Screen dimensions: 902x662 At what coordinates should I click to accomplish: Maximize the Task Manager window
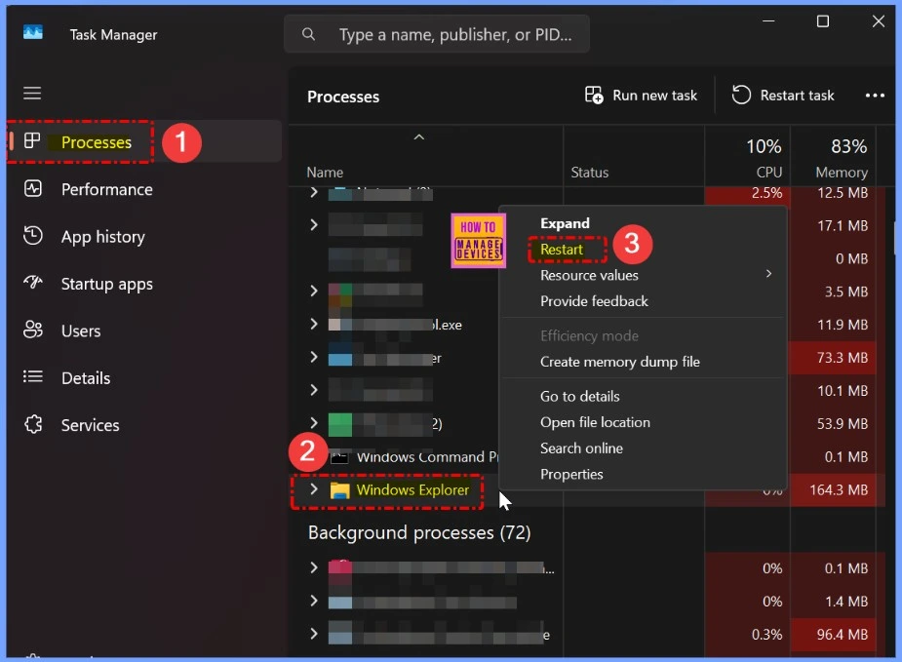point(823,21)
